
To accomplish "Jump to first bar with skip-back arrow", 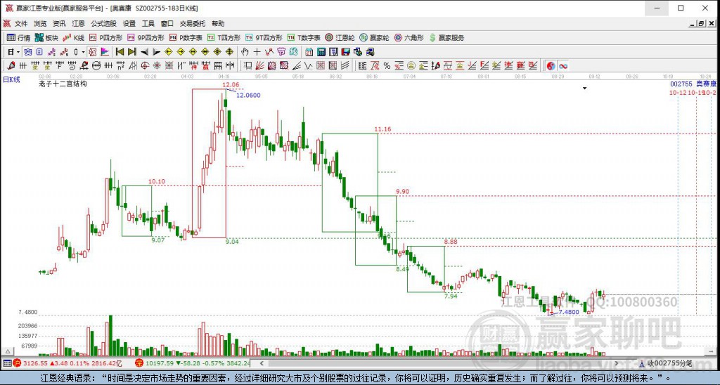I will [x=120, y=51].
